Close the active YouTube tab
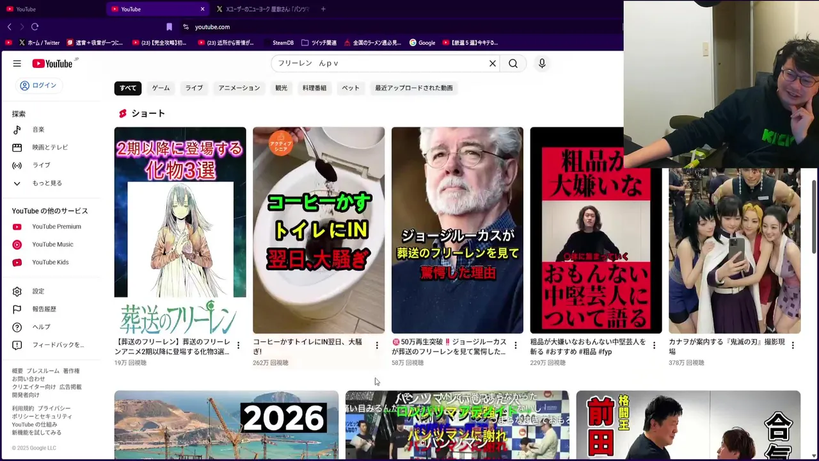The width and height of the screenshot is (819, 461). 202,9
